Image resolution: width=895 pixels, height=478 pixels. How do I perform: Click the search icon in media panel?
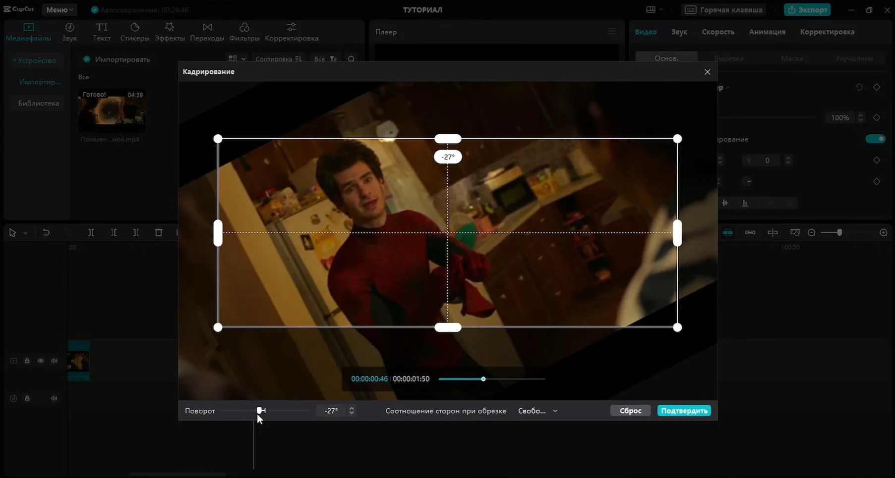[x=351, y=59]
